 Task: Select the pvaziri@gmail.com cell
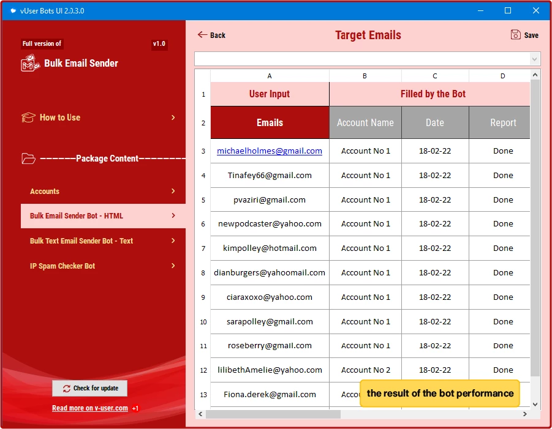point(270,200)
